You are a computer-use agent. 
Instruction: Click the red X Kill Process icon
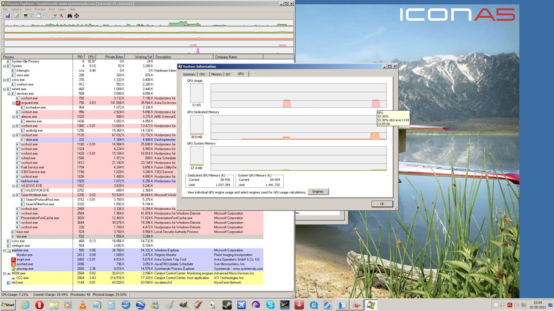[x=61, y=16]
